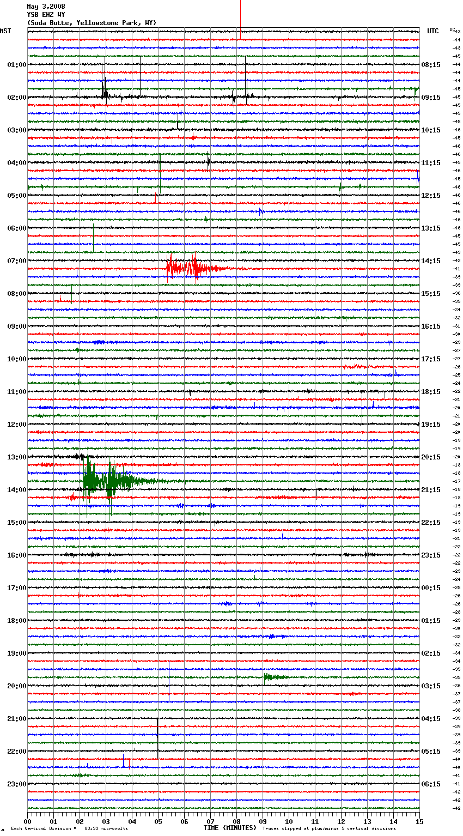Screen dimensions: 463x836
Task: Click the '02:00' MST row label
Action: point(17,98)
